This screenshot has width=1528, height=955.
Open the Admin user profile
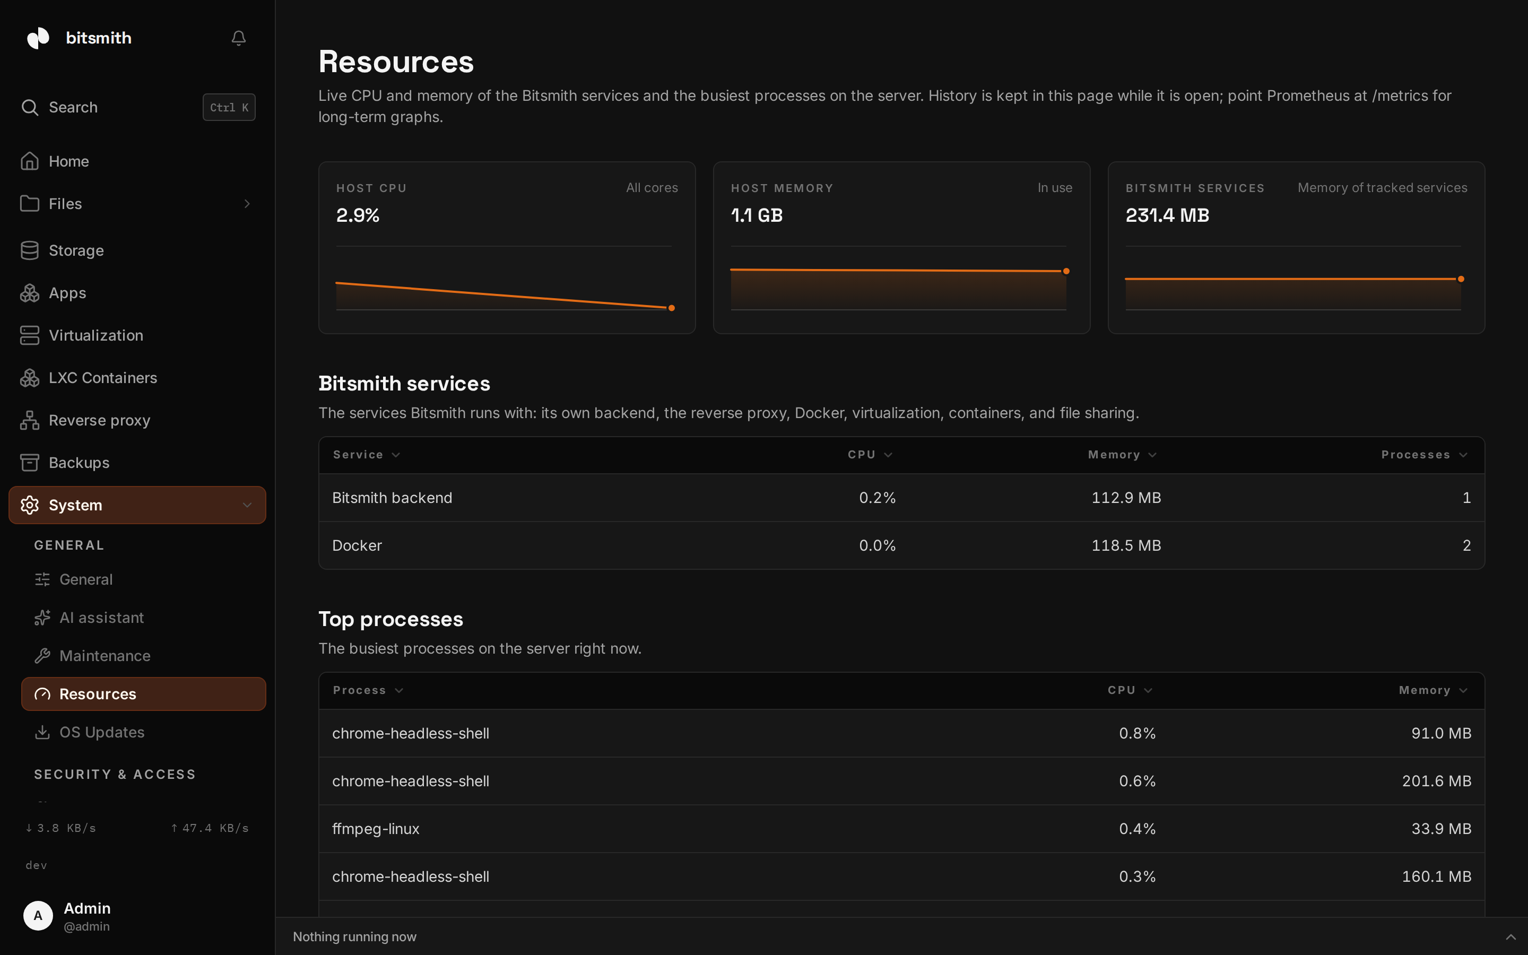tap(137, 916)
